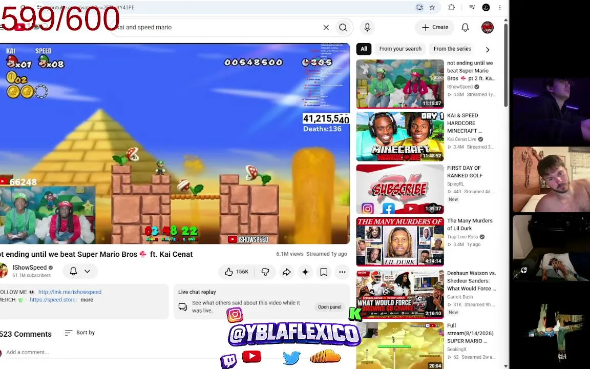
Task: Save video with bookmark icon
Action: point(324,272)
